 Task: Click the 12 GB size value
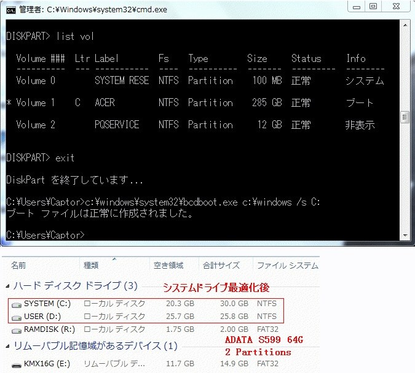pyautogui.click(x=270, y=125)
